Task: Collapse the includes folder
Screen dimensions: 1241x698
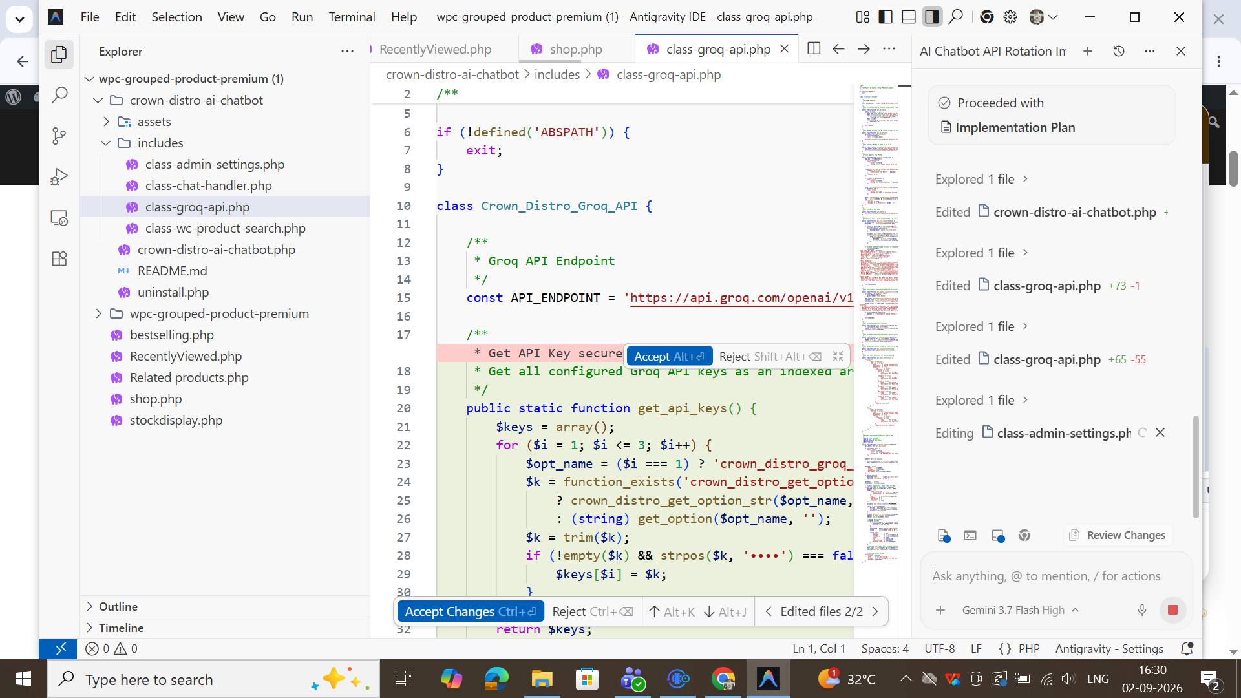Action: tap(106, 143)
